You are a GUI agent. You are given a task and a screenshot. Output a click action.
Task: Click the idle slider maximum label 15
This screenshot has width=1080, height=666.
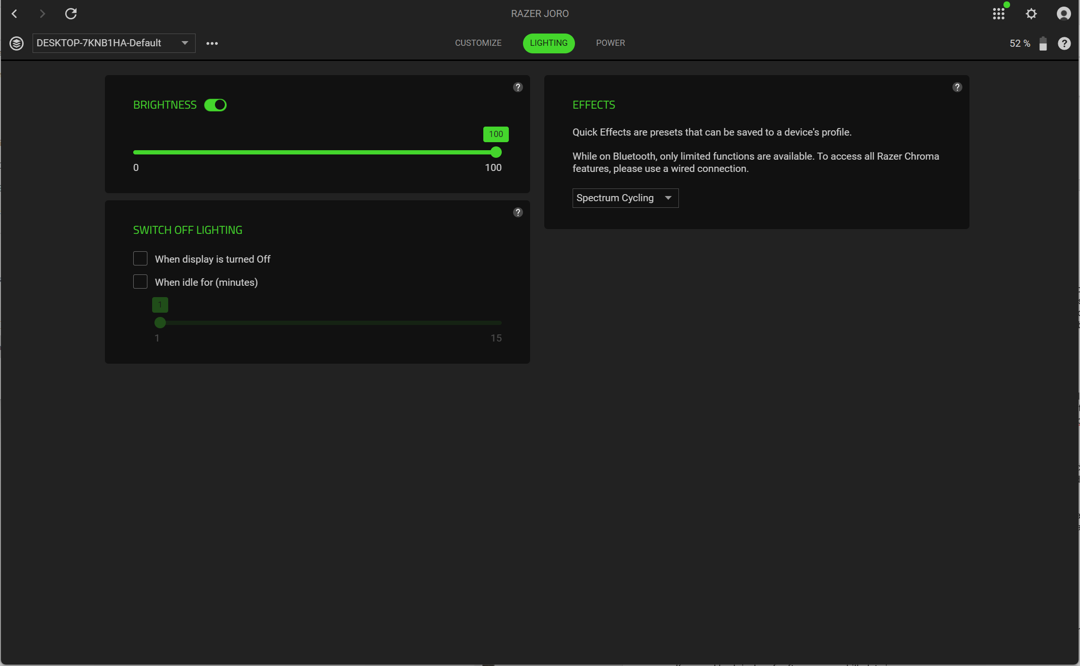[496, 338]
